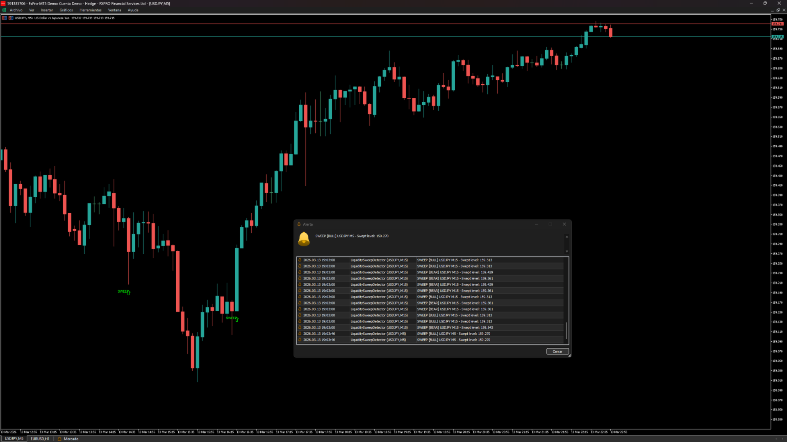The width and height of the screenshot is (787, 442).
Task: Switch to the EURUSD,H1 chart tab
Action: 40,439
